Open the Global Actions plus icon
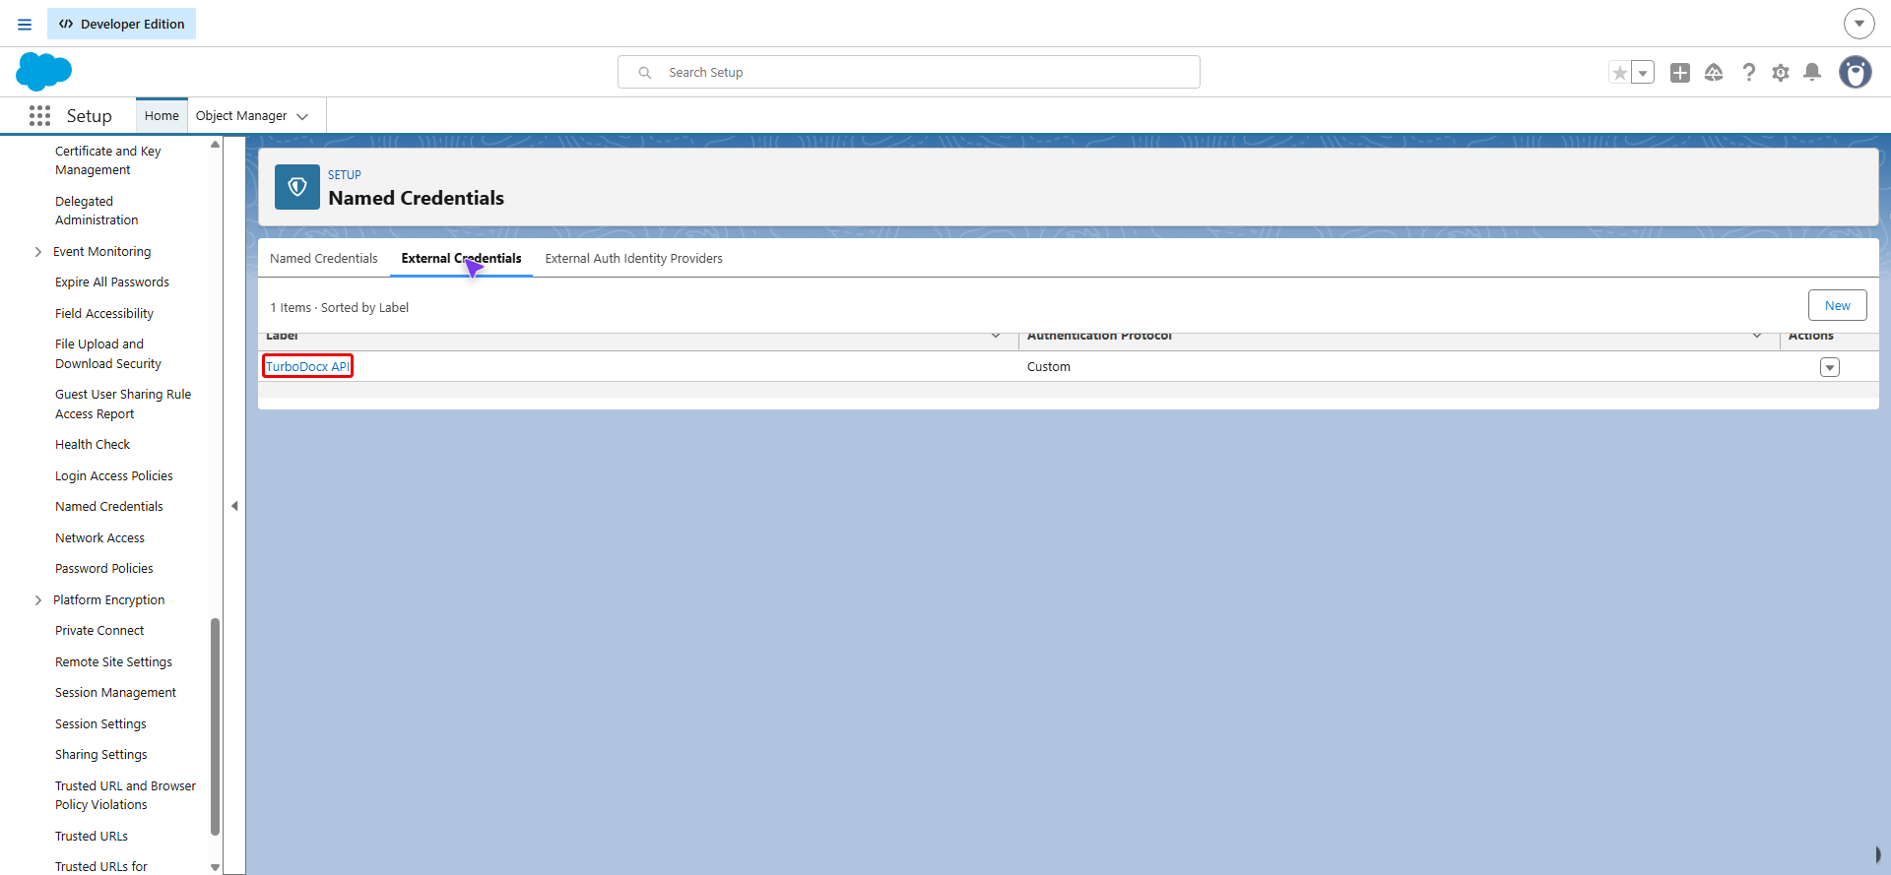1891x875 pixels. pos(1680,72)
